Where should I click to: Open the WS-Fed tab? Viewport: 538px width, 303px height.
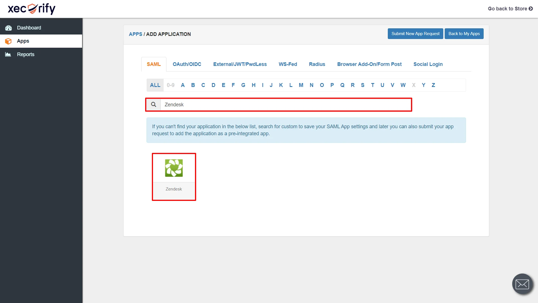pos(288,64)
